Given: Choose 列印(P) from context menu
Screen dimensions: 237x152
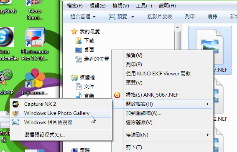Looking at the screenshot, I should (163, 65).
